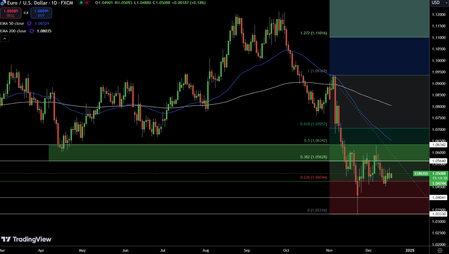Select the EMA 200 close indicator label
Image resolution: width=449 pixels, height=254 pixels.
(x=13, y=31)
